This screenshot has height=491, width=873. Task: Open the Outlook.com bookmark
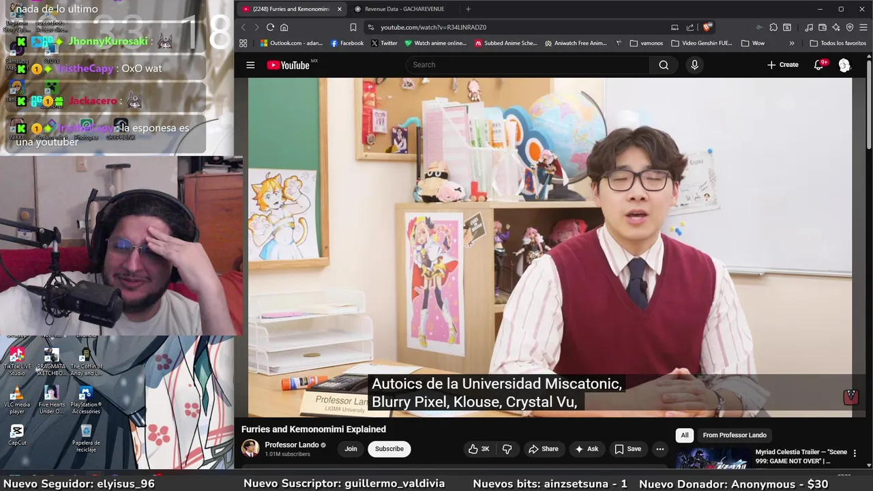click(291, 43)
